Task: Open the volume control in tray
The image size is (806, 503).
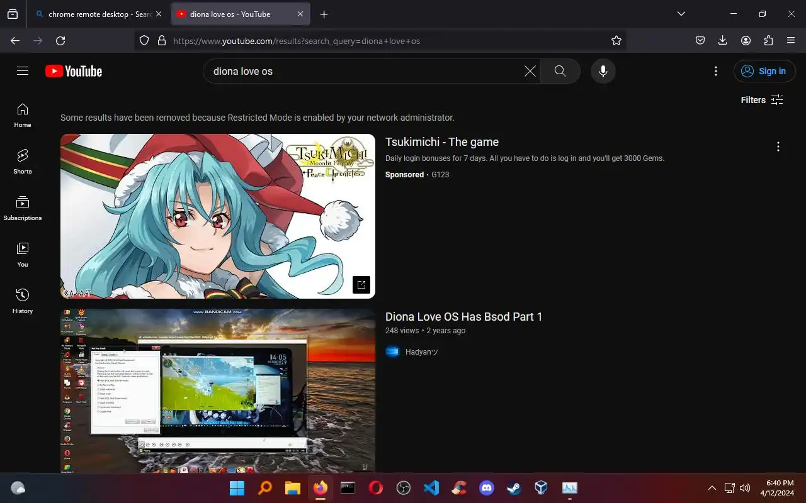Action: 746,488
